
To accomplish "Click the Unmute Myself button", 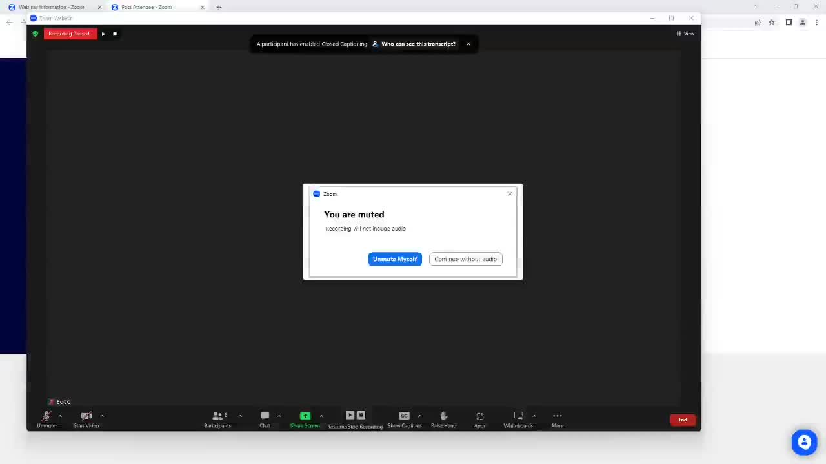I will 394,259.
